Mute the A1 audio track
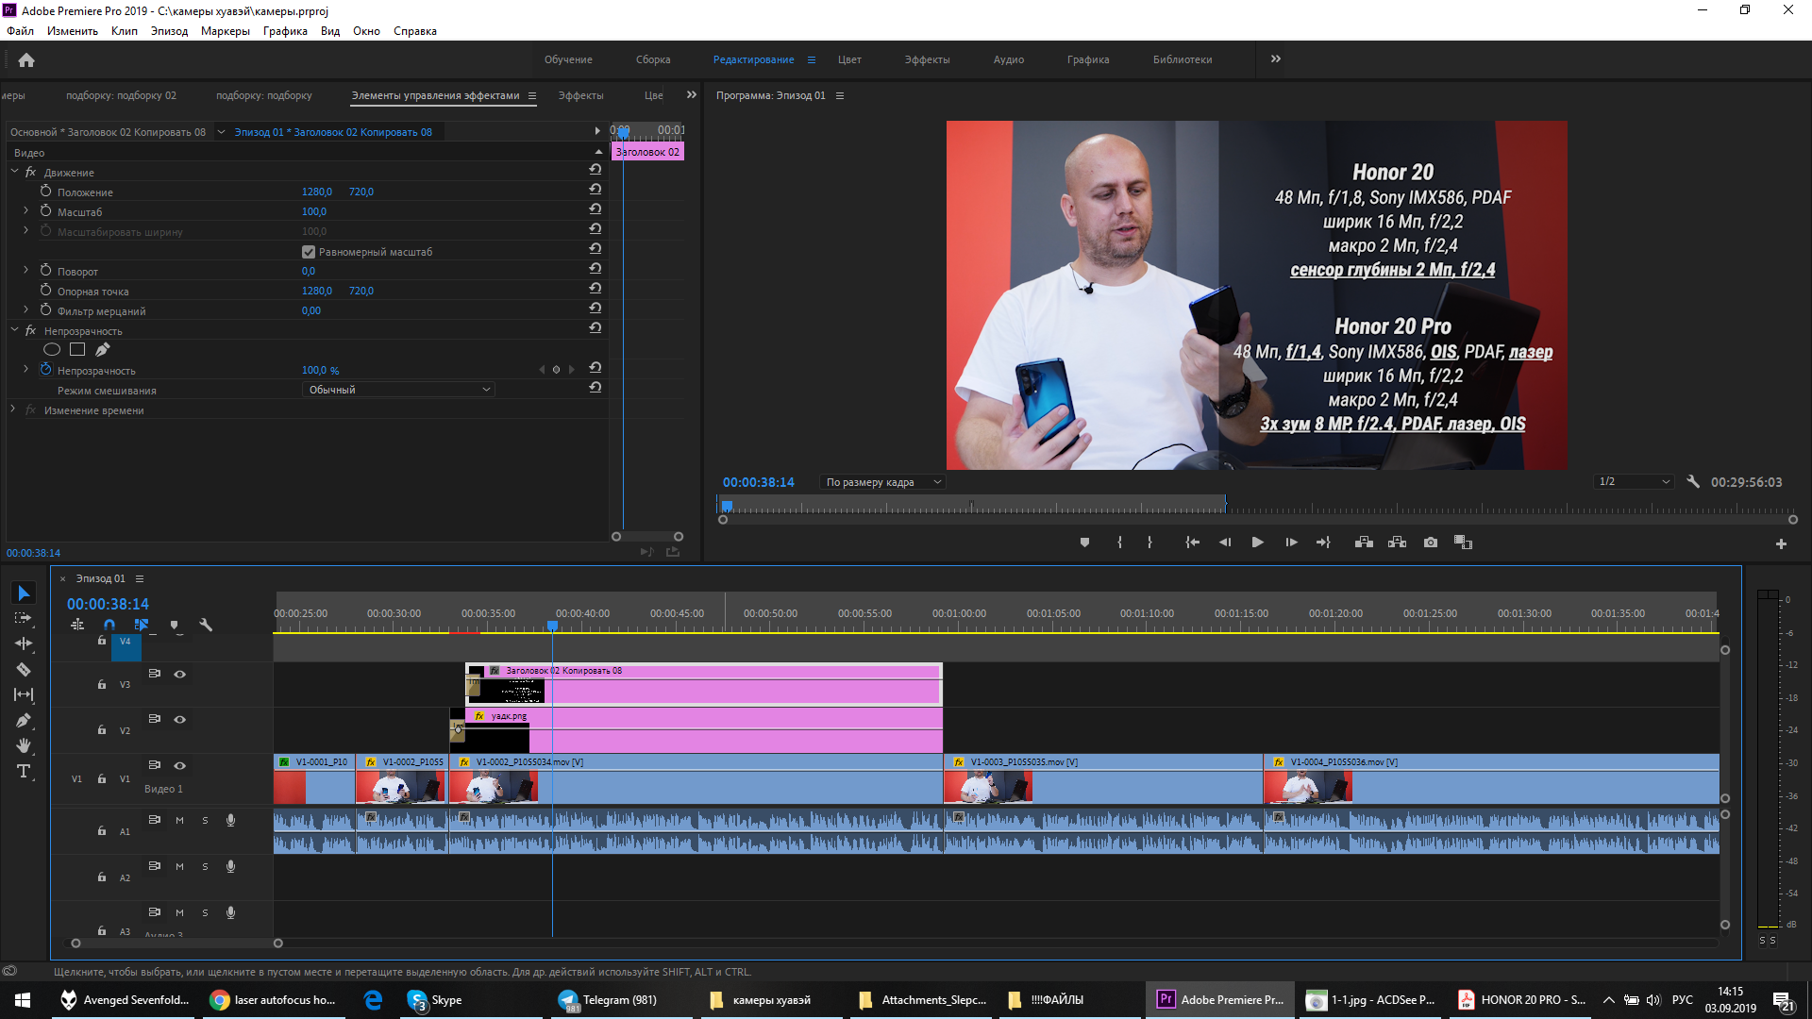The height and width of the screenshot is (1019, 1812). pyautogui.click(x=179, y=820)
